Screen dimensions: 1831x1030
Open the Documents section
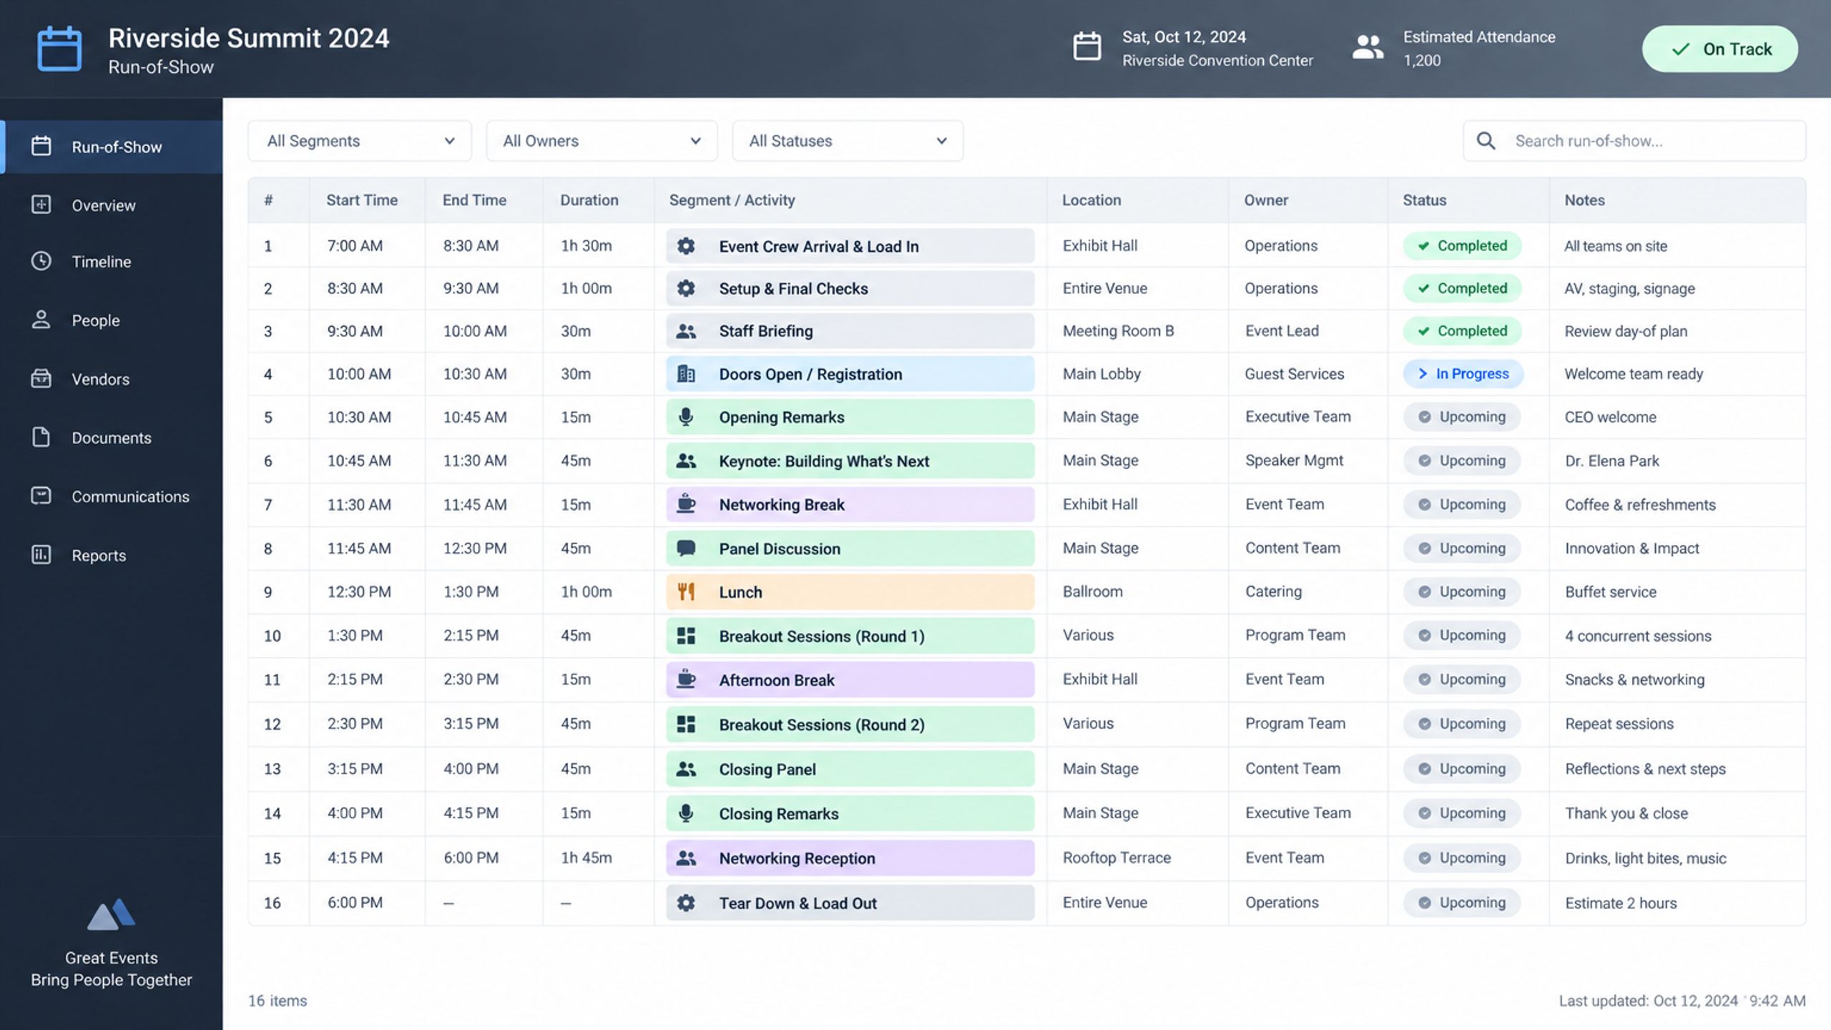pyautogui.click(x=112, y=438)
